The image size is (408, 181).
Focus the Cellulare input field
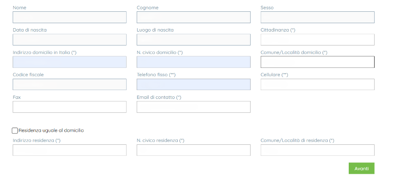click(317, 84)
